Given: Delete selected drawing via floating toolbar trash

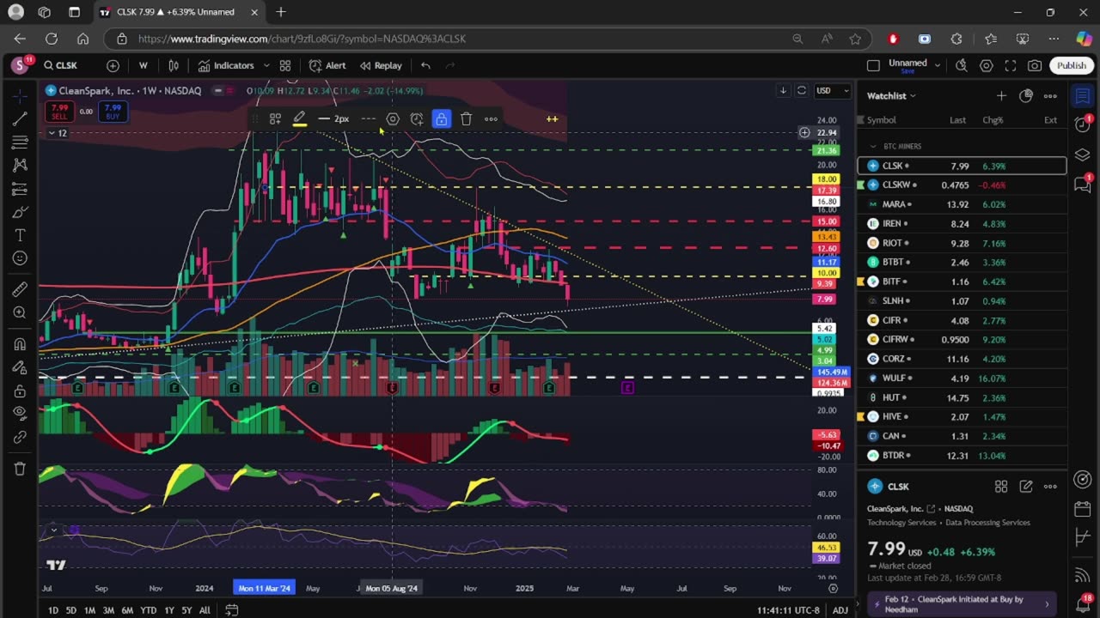Looking at the screenshot, I should click(466, 119).
